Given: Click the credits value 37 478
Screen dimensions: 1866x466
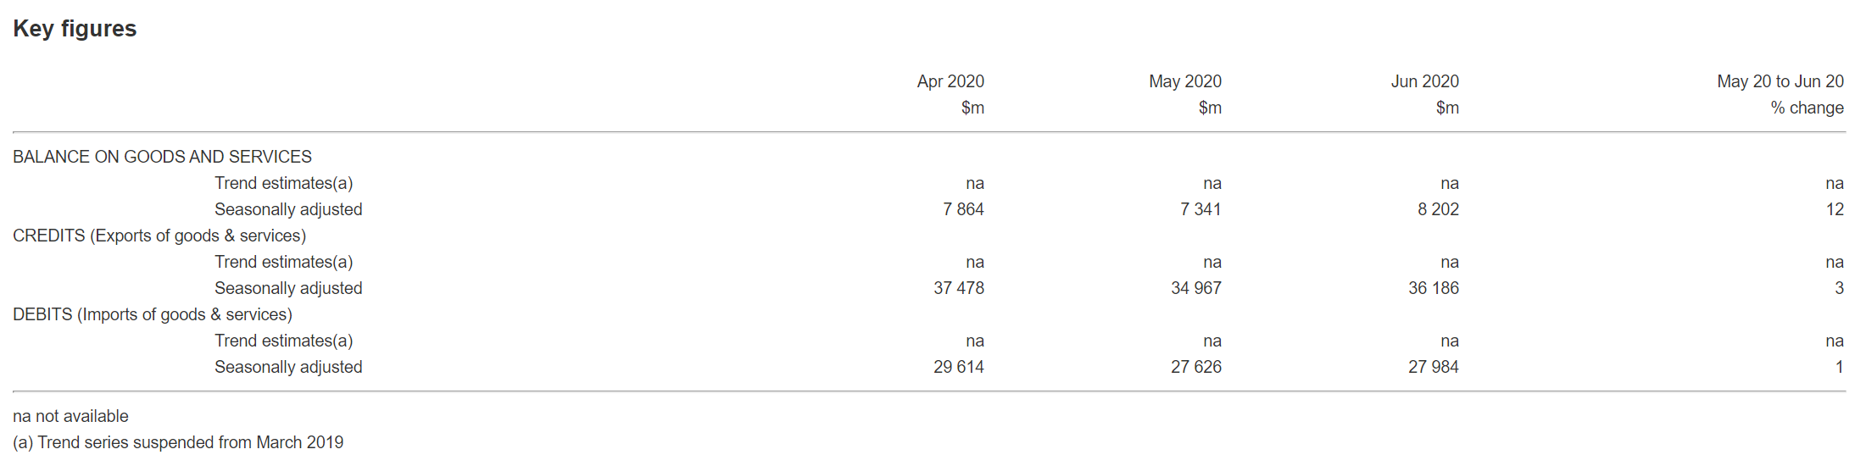Looking at the screenshot, I should (x=959, y=288).
